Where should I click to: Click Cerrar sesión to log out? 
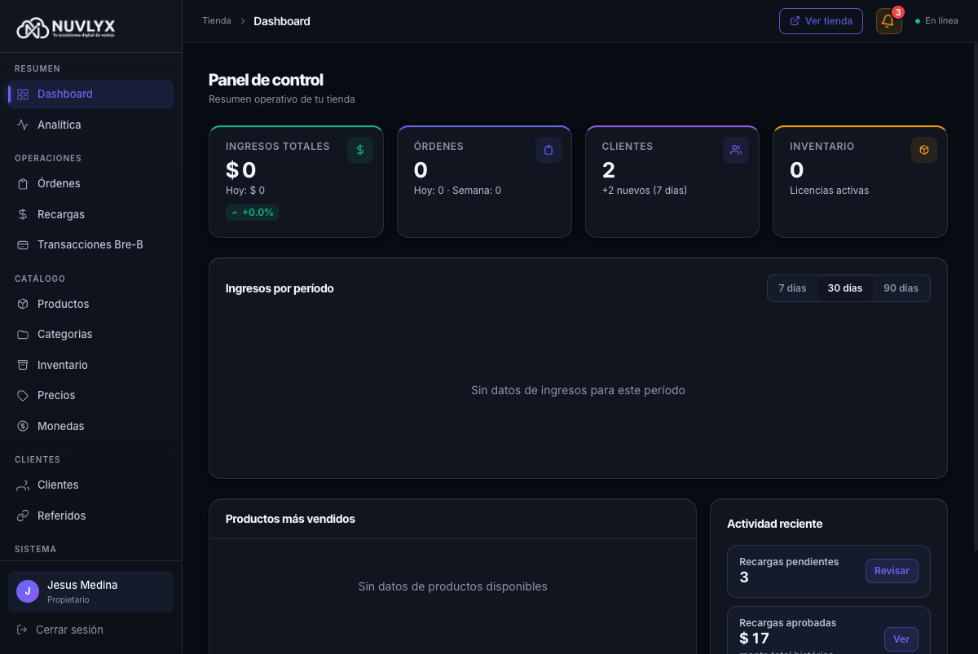point(69,630)
